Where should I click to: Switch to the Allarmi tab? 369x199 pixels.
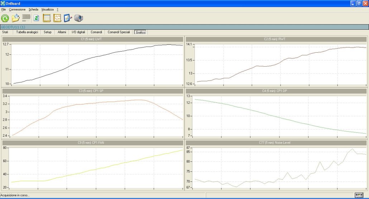(62, 32)
